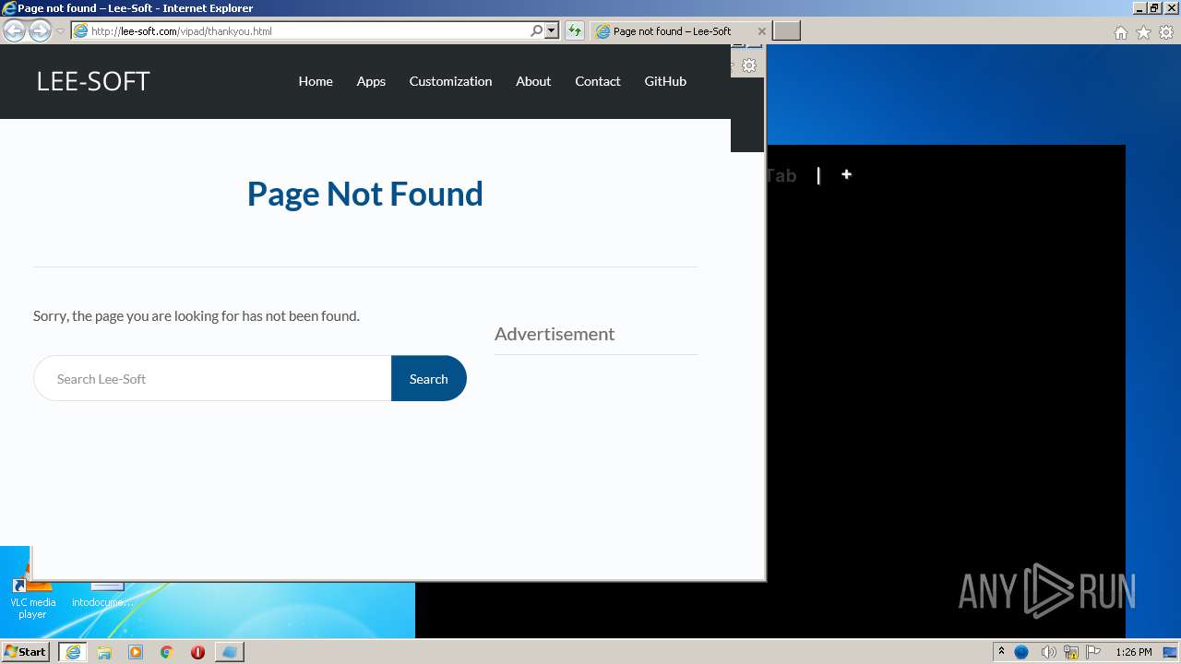Image resolution: width=1181 pixels, height=664 pixels.
Task: Restore down the Internet Explorer window
Action: pyautogui.click(x=1155, y=8)
